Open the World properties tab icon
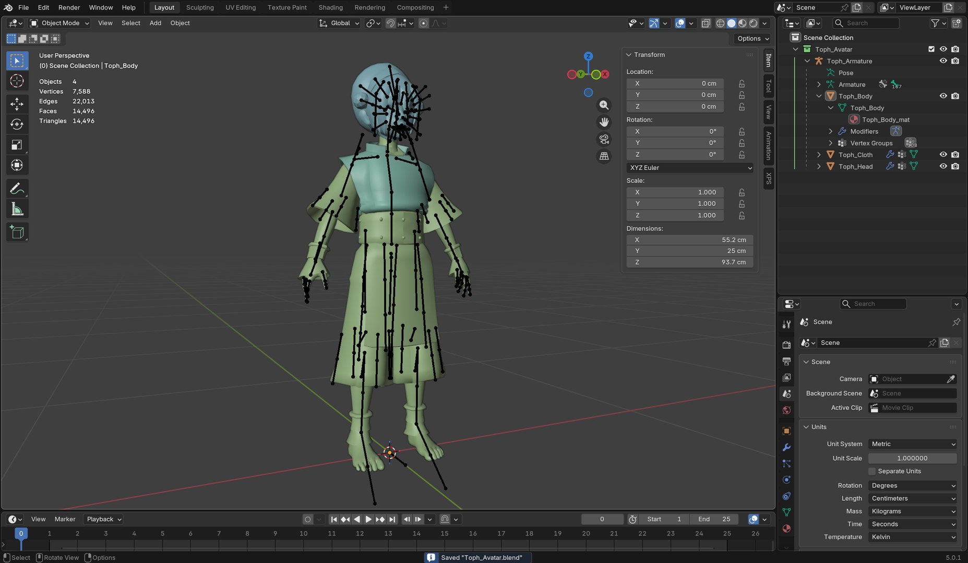968x563 pixels. click(x=786, y=410)
